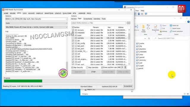Click the Erase (0 CRD) button

(x=108, y=72)
